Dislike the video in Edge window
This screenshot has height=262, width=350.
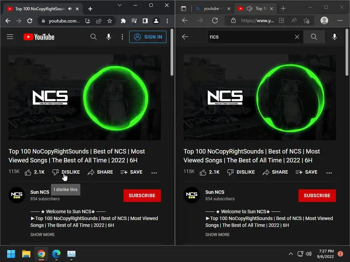pyautogui.click(x=241, y=172)
